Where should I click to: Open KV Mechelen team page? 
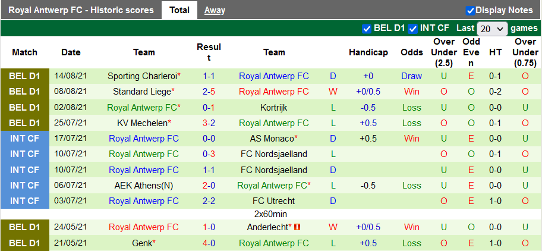142,123
